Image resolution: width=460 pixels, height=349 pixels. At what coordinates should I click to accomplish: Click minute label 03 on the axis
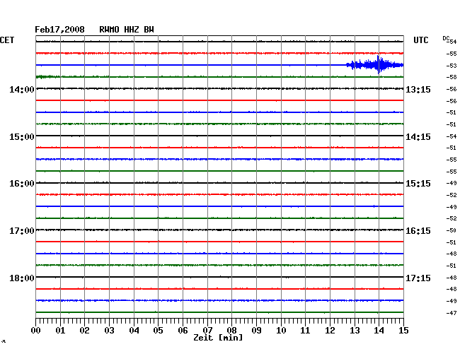coord(109,331)
